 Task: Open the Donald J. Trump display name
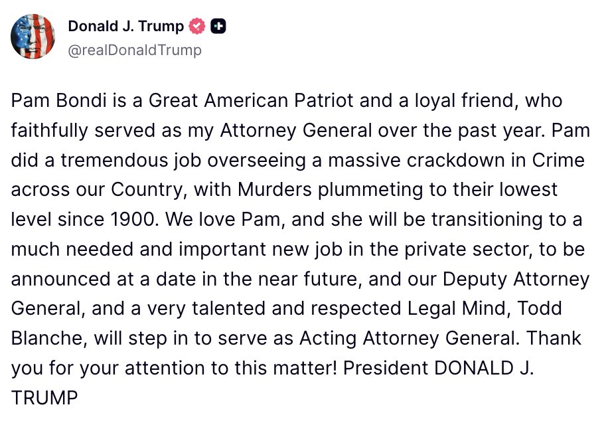coord(125,27)
